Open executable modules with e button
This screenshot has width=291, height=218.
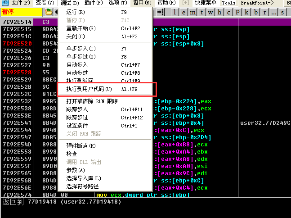pyautogui.click(x=184, y=12)
